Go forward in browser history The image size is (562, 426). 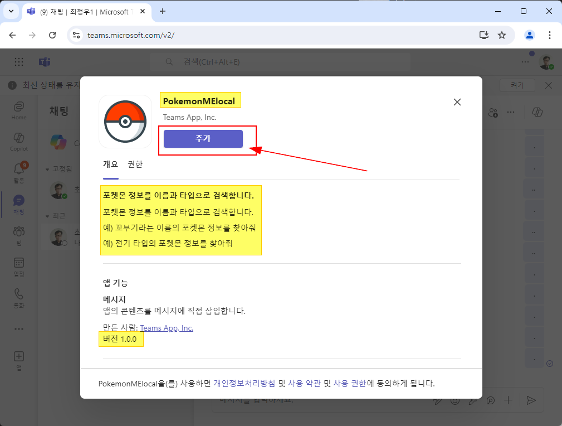coord(32,35)
